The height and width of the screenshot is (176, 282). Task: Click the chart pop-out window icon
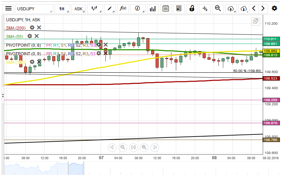256,21
